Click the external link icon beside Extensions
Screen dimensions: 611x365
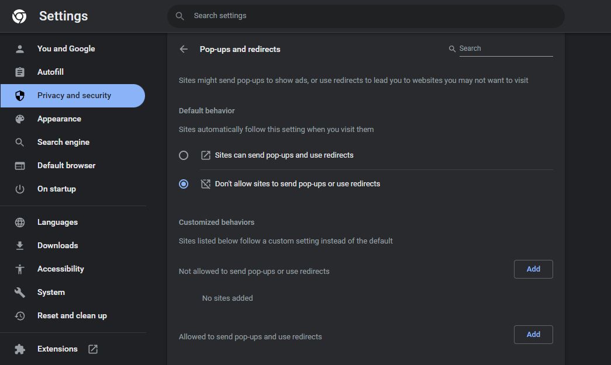pyautogui.click(x=93, y=349)
